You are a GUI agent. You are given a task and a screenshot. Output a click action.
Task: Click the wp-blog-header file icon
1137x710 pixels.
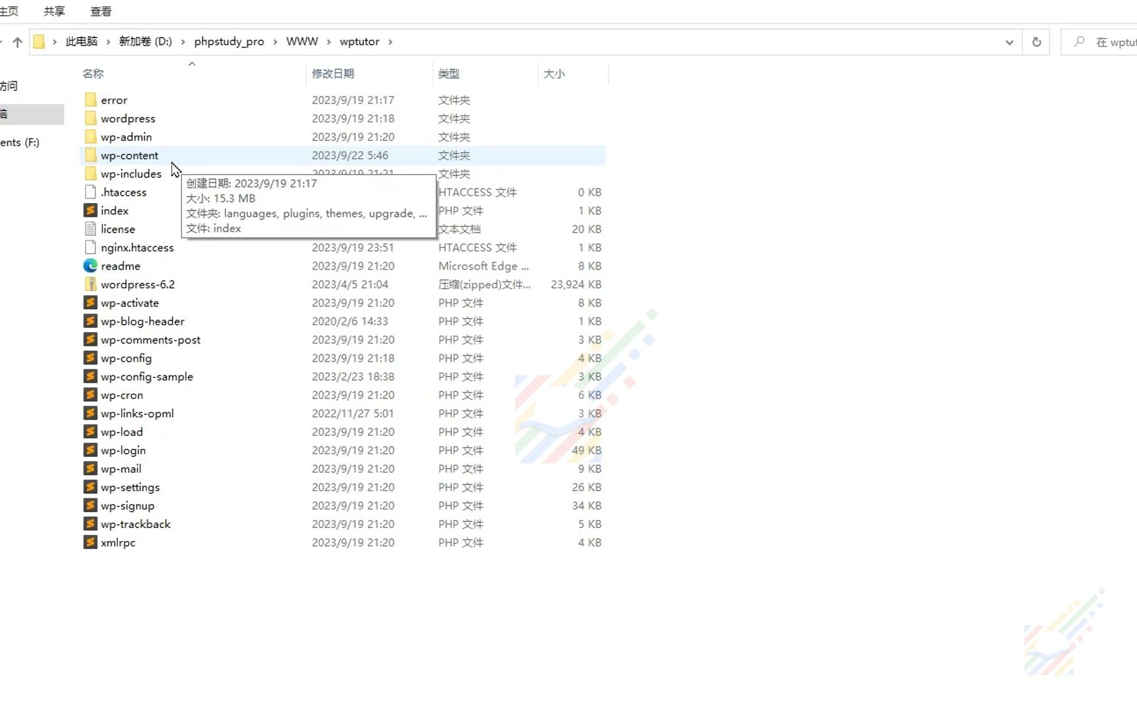pyautogui.click(x=91, y=321)
